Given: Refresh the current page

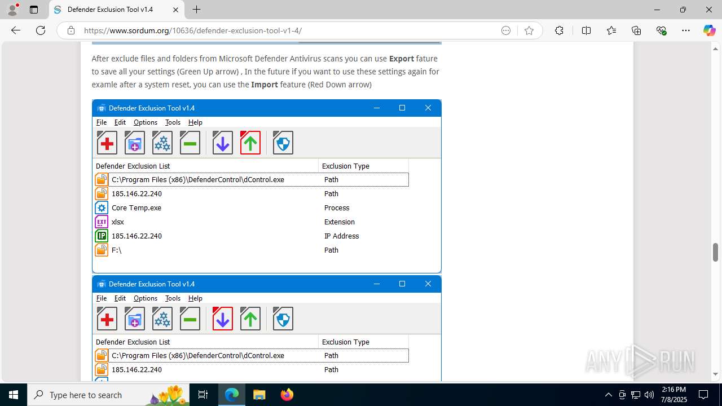Looking at the screenshot, I should 41,30.
